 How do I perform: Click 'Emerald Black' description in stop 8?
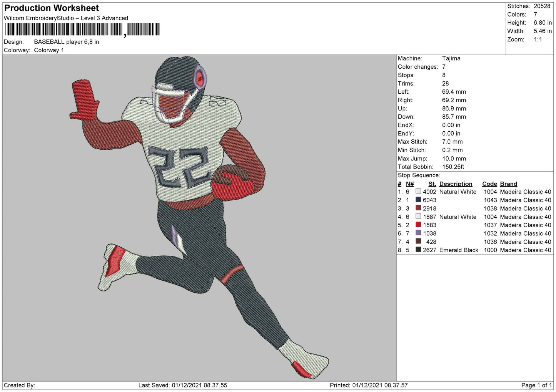click(459, 250)
